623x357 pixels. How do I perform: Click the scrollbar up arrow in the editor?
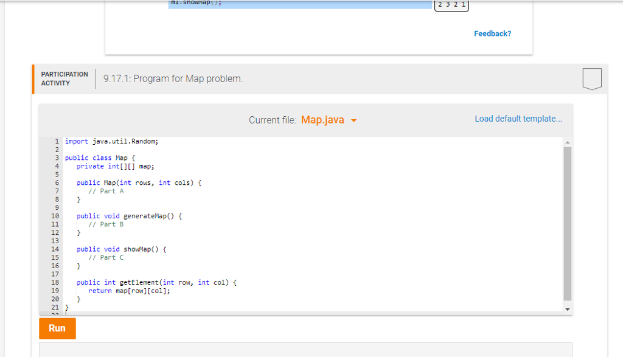[568, 141]
